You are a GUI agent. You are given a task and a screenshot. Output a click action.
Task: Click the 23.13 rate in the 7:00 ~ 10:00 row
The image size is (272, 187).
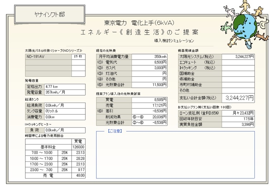[79, 153]
